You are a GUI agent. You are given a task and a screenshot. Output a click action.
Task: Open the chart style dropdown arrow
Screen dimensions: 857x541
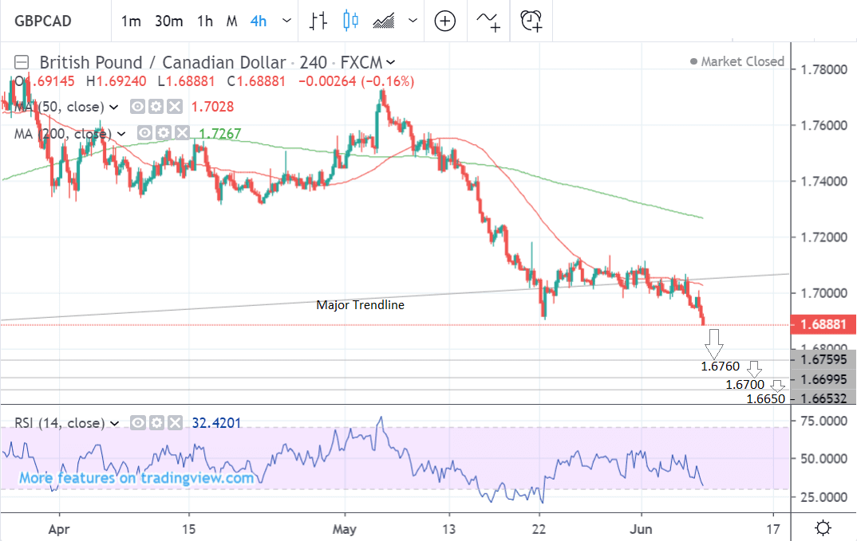412,22
